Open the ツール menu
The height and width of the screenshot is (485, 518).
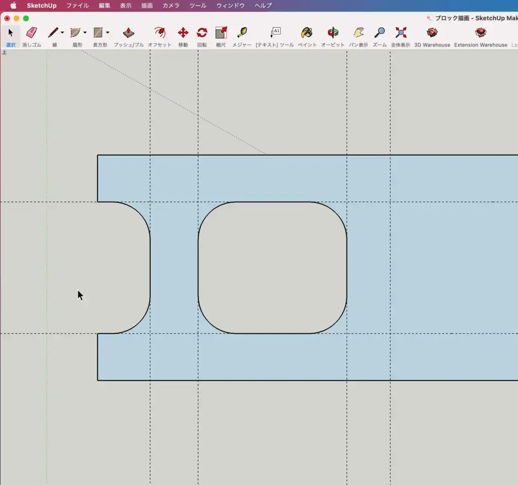point(198,6)
